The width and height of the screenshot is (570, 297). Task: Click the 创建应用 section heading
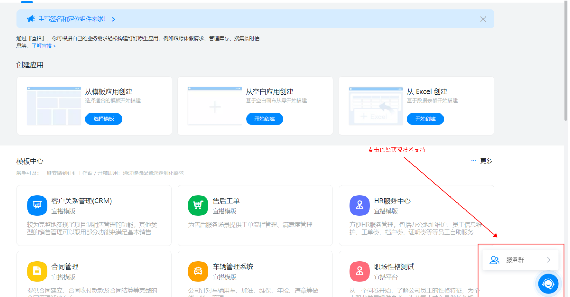coord(30,65)
